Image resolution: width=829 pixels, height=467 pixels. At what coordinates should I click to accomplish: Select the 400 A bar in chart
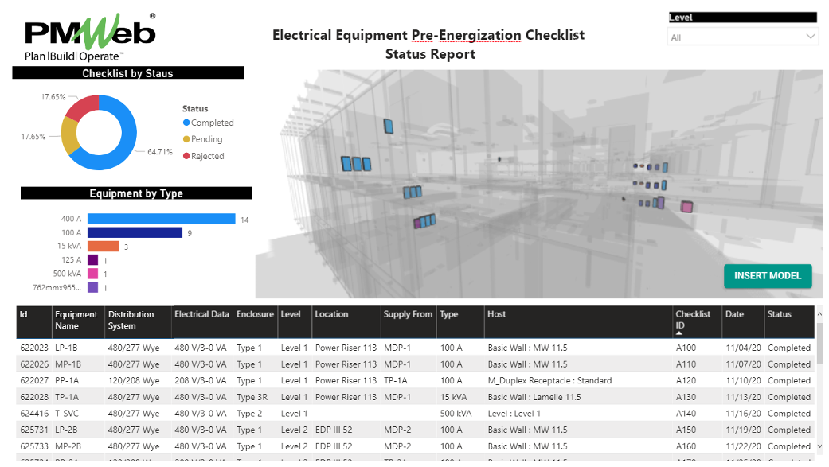[162, 219]
